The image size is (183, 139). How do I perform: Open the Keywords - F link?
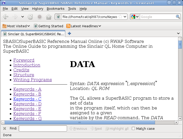tap(27, 114)
